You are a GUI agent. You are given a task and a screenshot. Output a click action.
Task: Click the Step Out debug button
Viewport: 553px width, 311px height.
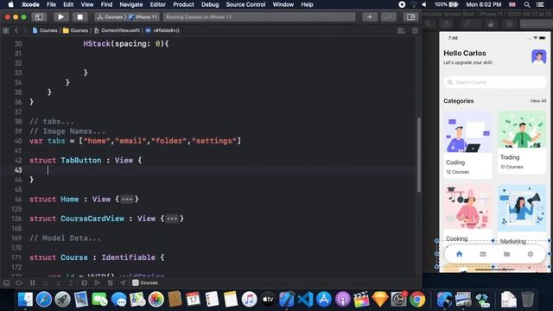point(71,282)
